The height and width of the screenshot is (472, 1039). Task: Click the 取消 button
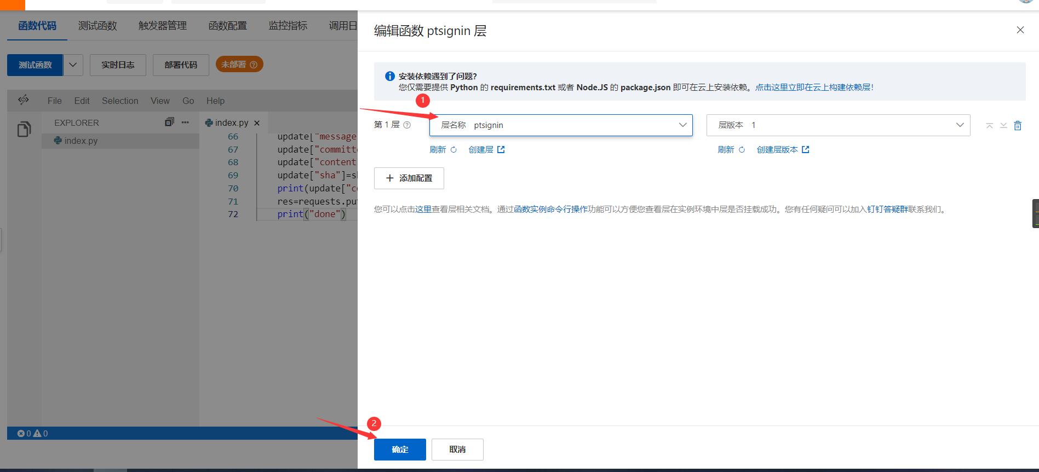pyautogui.click(x=457, y=450)
